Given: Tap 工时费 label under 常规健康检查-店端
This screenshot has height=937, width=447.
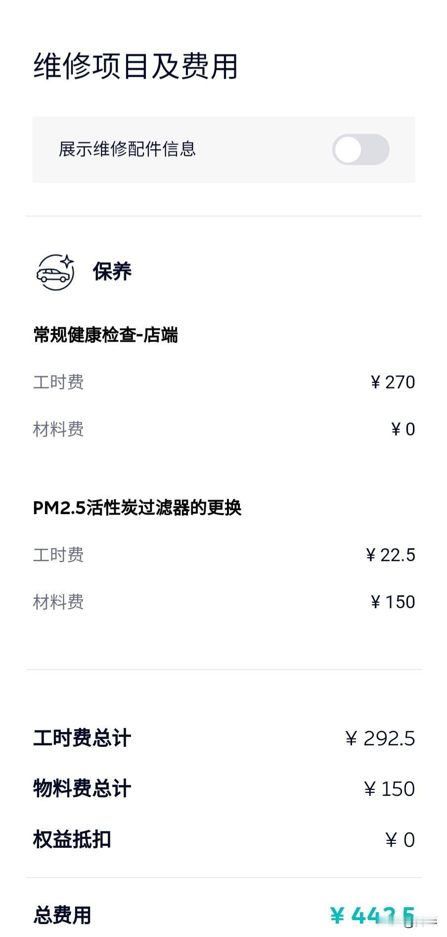Looking at the screenshot, I should point(58,382).
